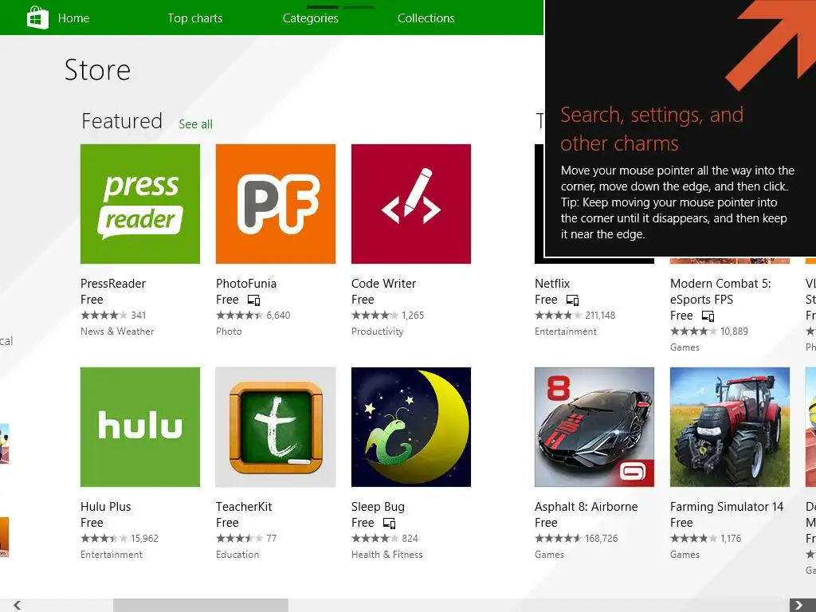Click the See all featured link

pos(195,124)
